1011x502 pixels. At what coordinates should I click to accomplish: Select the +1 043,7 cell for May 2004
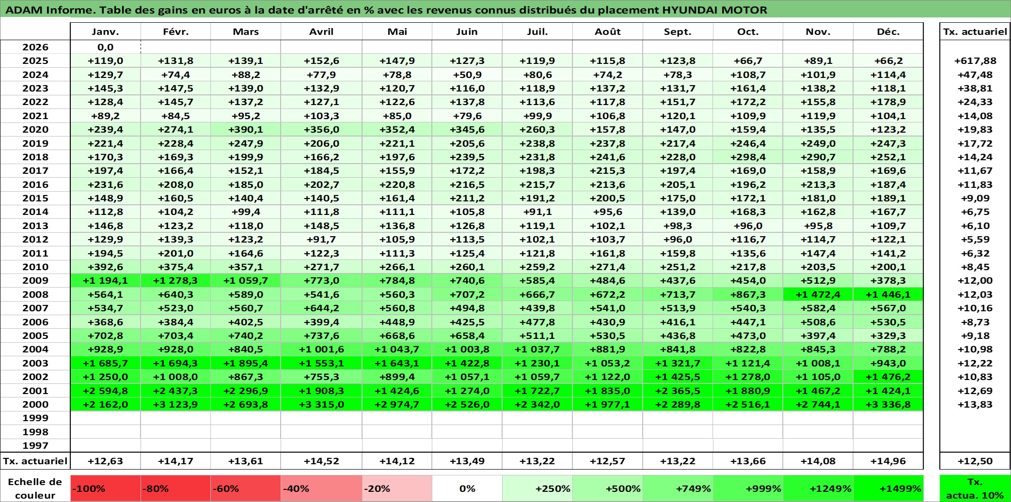[397, 349]
